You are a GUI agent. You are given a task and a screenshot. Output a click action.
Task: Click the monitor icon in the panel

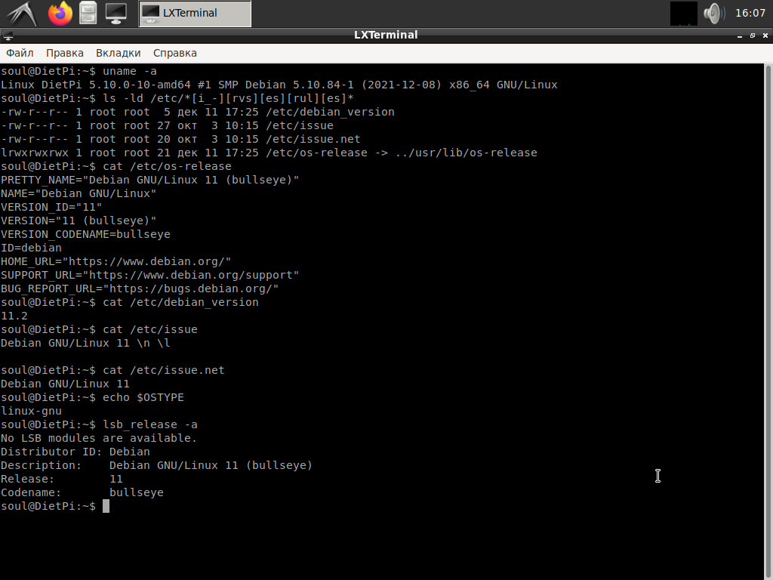(115, 14)
